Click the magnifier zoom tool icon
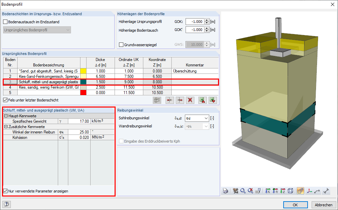Viewport: 338px width, 210px height. tap(243, 191)
